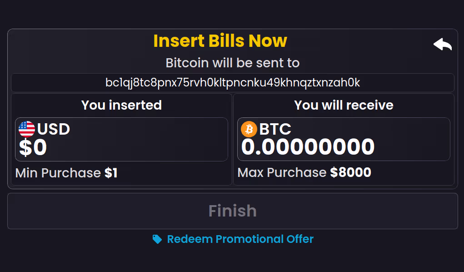
Task: Click the blue promotional tag icon
Action: click(157, 239)
